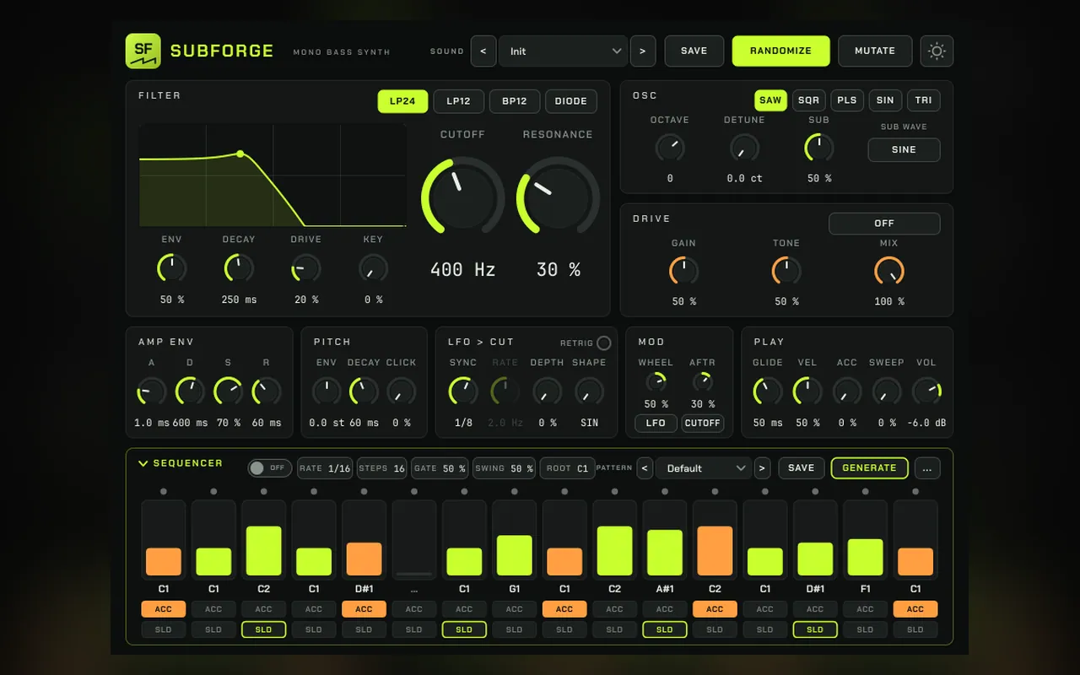Image resolution: width=1080 pixels, height=675 pixels.
Task: Click the RANDOMIZE button
Action: pyautogui.click(x=780, y=51)
